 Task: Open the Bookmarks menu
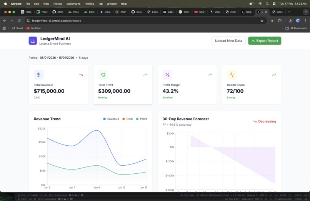click(x=73, y=4)
